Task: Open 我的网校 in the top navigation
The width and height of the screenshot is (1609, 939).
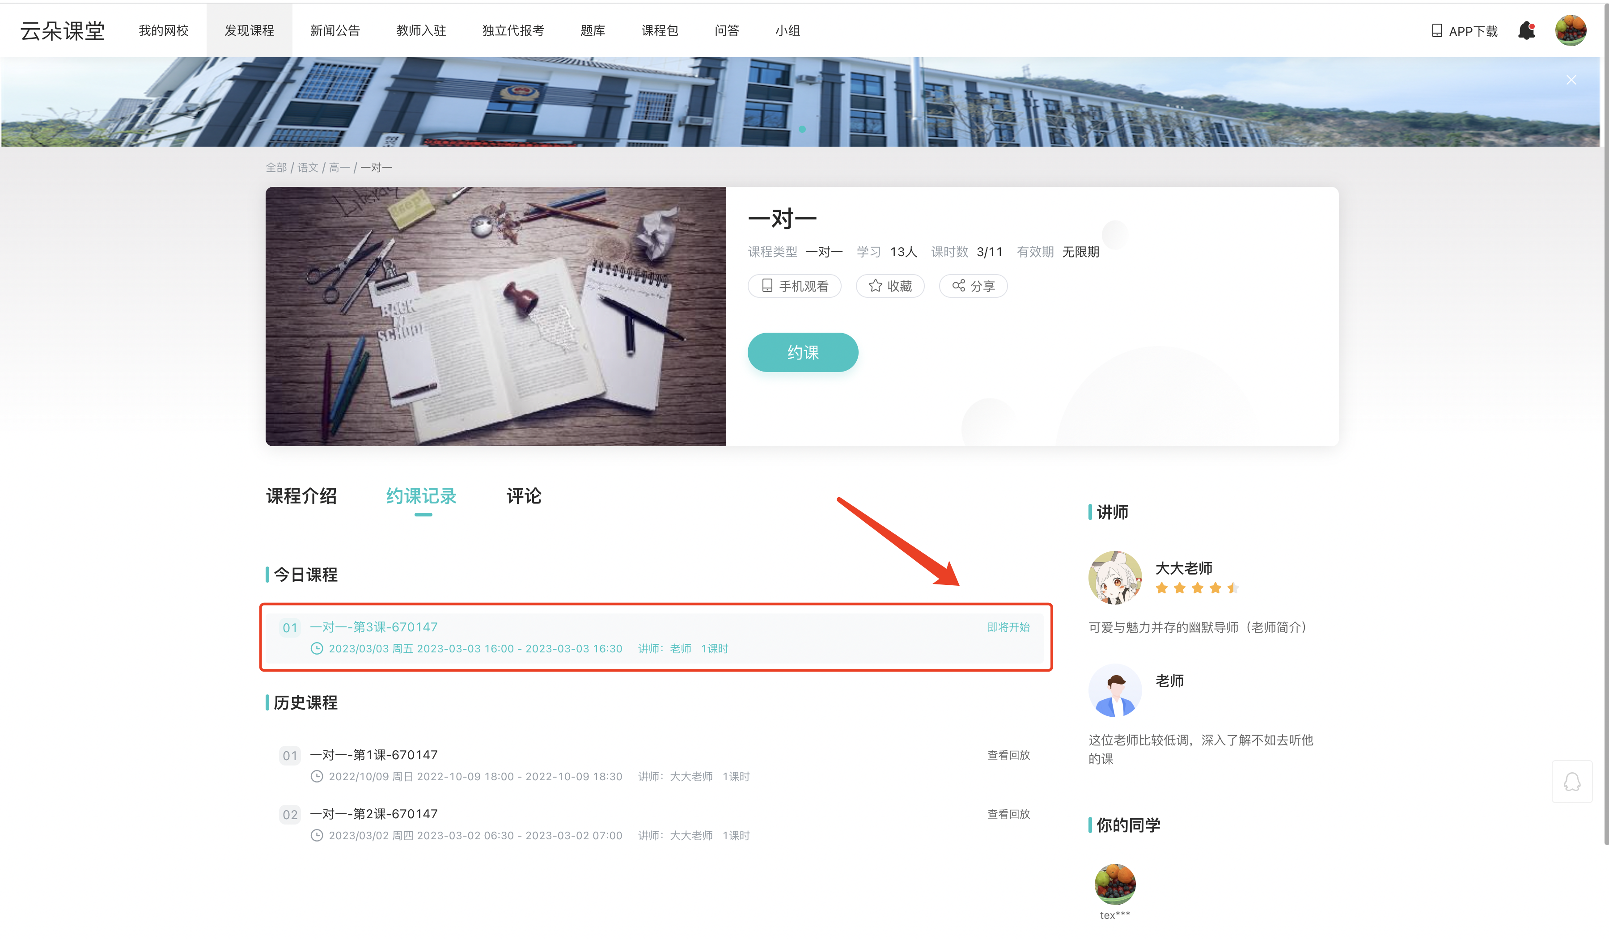Action: click(x=164, y=31)
